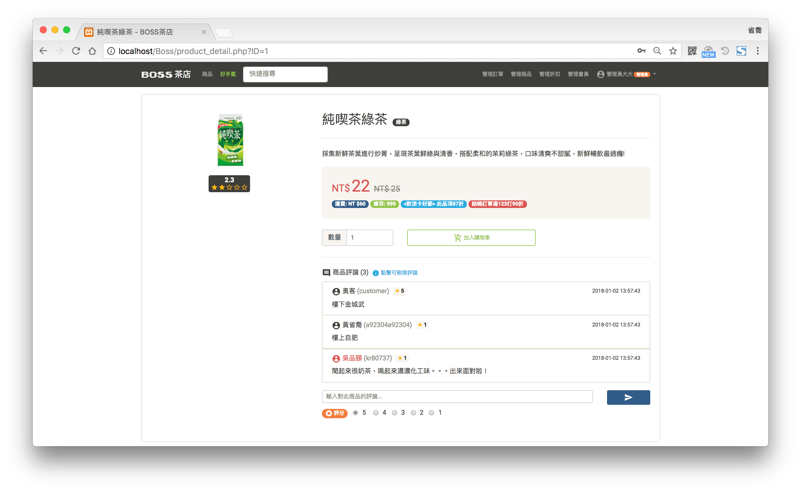Expand the 管理員大大 account dropdown
This screenshot has width=801, height=493.
[627, 74]
